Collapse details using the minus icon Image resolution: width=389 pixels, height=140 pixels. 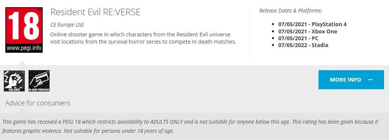pyautogui.click(x=370, y=80)
